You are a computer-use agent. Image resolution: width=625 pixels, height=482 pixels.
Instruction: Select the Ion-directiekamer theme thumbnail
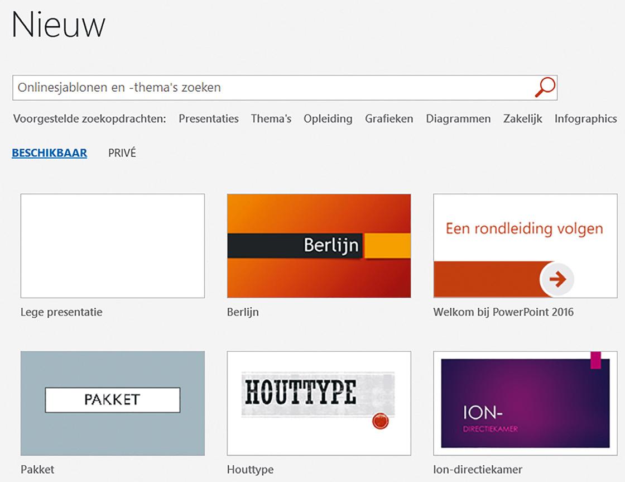coord(525,403)
